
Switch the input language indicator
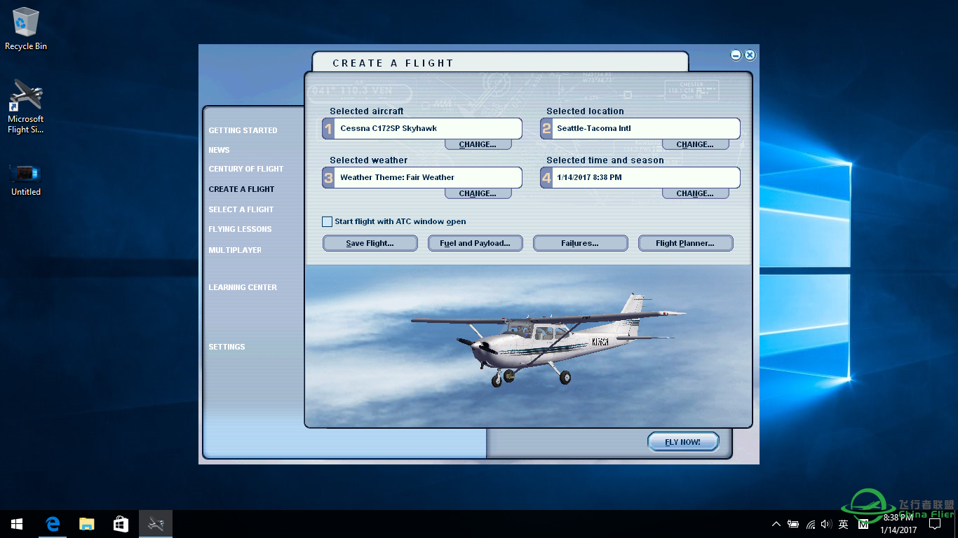[844, 524]
